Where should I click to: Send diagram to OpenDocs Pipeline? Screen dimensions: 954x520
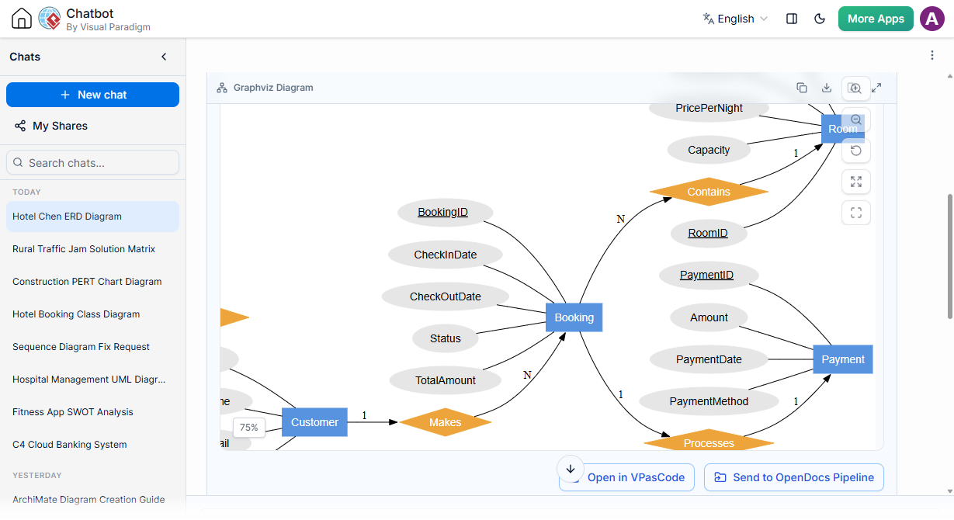[794, 477]
